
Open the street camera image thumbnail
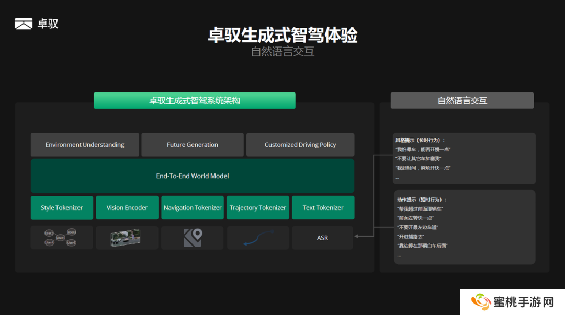pos(126,238)
